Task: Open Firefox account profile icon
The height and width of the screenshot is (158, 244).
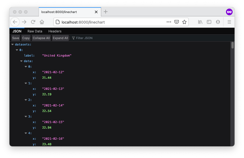Action: coord(218,22)
